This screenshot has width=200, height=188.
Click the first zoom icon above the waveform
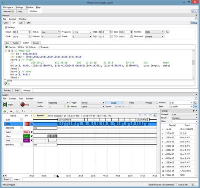pos(140,115)
